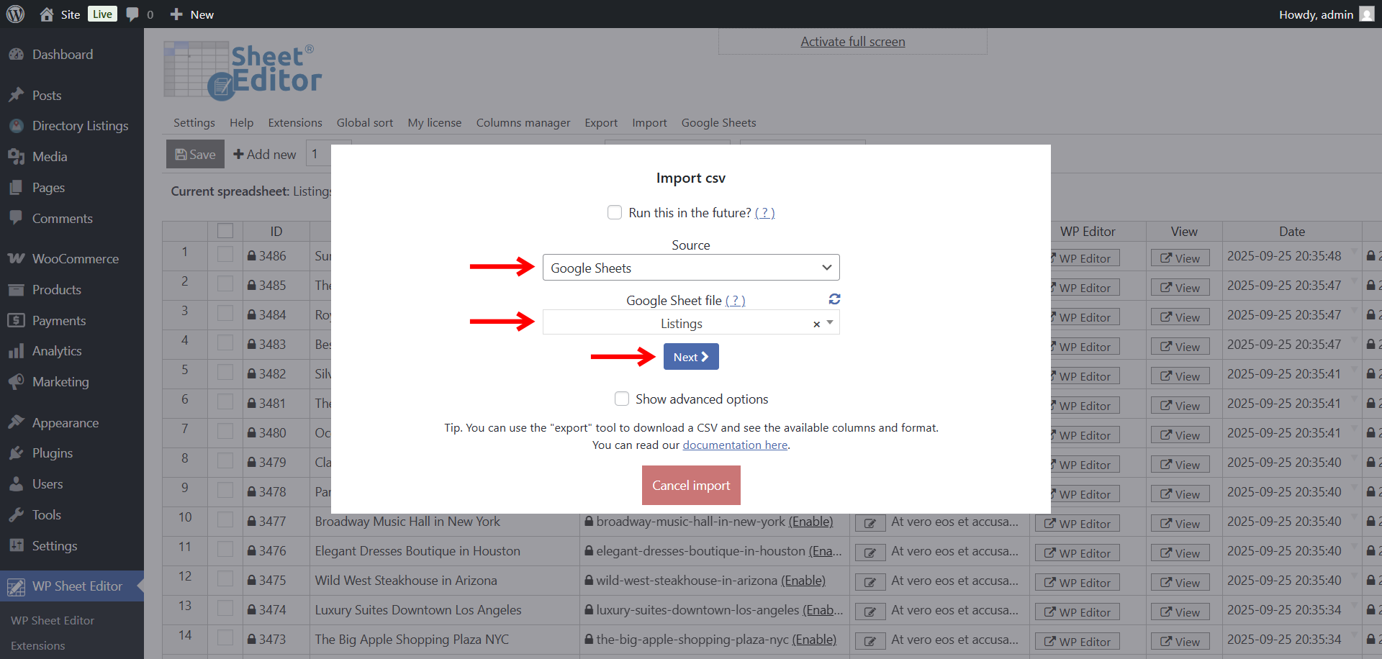The image size is (1382, 659).
Task: Select the checkbox for row 3477
Action: 225,520
